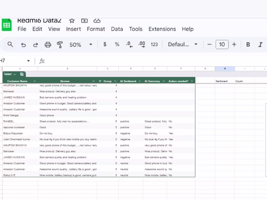Click the search menus magnifier icon
The height and width of the screenshot is (200, 267).
pos(10,44)
